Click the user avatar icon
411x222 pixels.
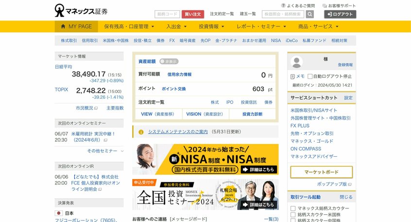[x=297, y=62]
